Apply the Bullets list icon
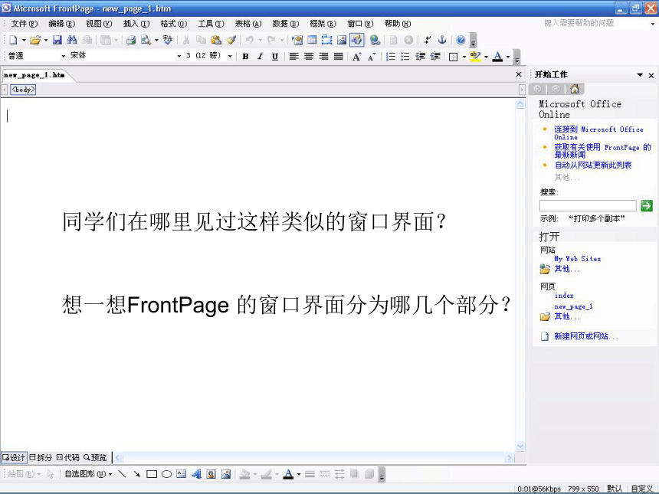 (405, 56)
